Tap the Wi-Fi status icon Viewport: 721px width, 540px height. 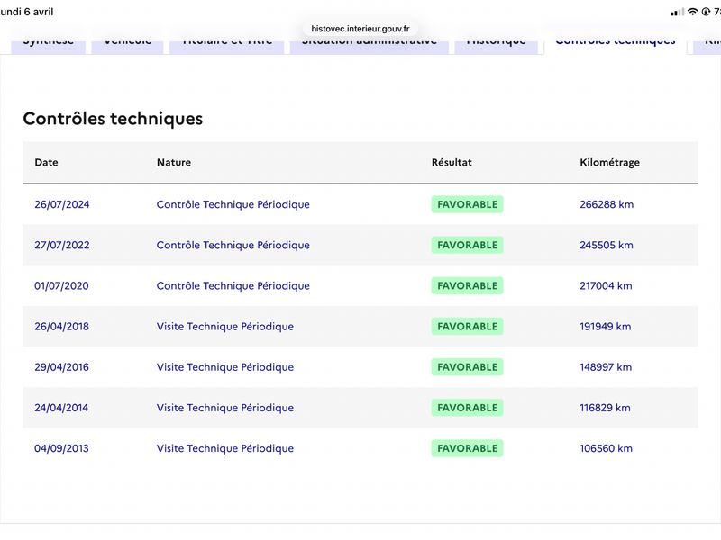692,12
